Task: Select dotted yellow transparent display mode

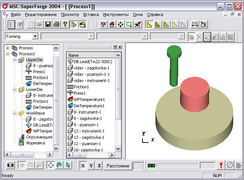Action: (x=174, y=24)
